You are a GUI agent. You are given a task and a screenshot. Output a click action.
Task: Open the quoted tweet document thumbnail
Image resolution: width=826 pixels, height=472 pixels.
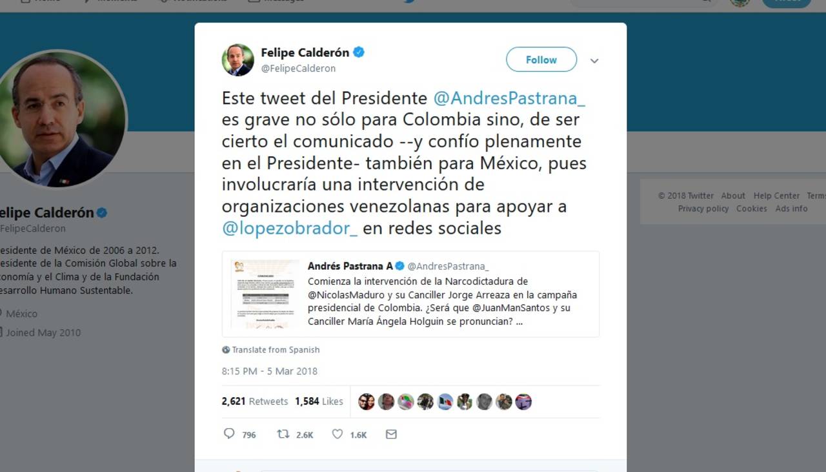[x=265, y=294]
